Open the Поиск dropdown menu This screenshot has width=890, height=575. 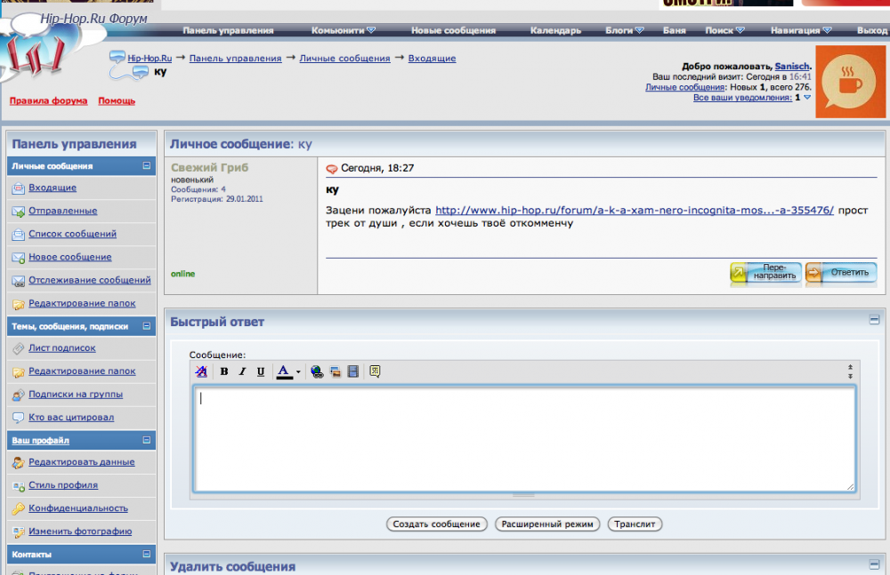(x=724, y=30)
